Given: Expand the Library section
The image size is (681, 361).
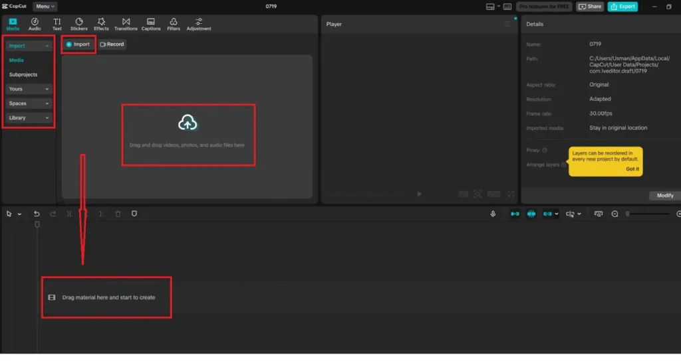Looking at the screenshot, I should [29, 117].
